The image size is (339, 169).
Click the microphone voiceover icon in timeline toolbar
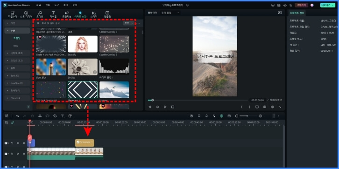(206, 116)
